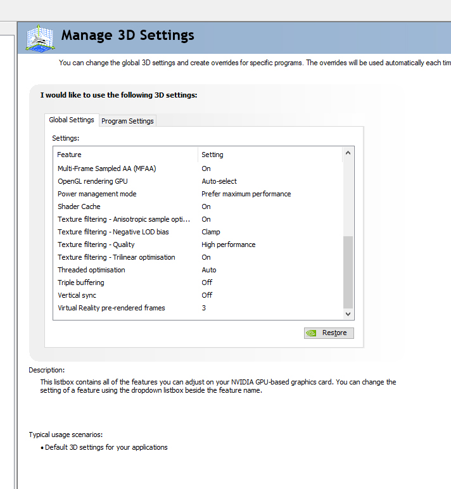
Task: Click the settings list scroll down arrow
Action: [348, 314]
